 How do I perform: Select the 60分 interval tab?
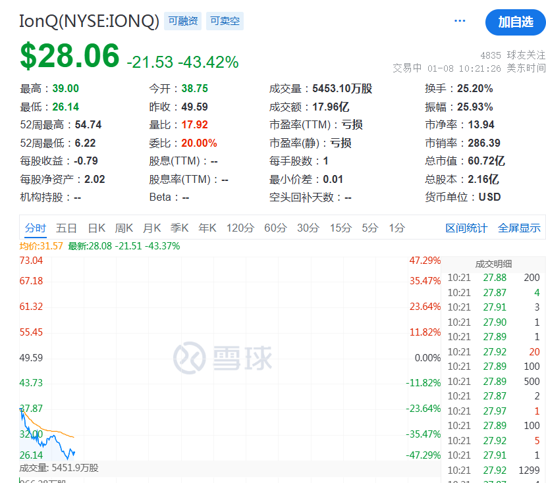pos(275,228)
